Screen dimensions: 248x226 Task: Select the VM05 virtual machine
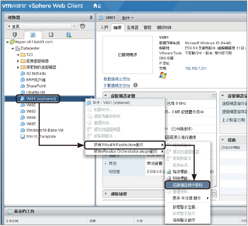coord(31,124)
